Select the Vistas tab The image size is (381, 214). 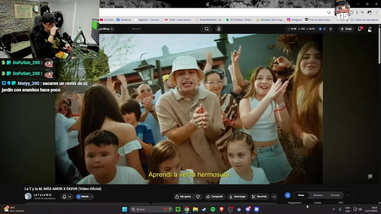(x=301, y=195)
